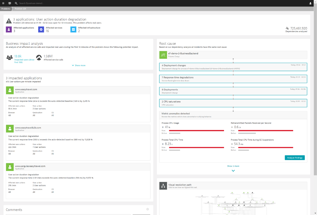Click the 13.8k impacted users value
Viewport: 317px width, 215px height.
click(x=18, y=56)
